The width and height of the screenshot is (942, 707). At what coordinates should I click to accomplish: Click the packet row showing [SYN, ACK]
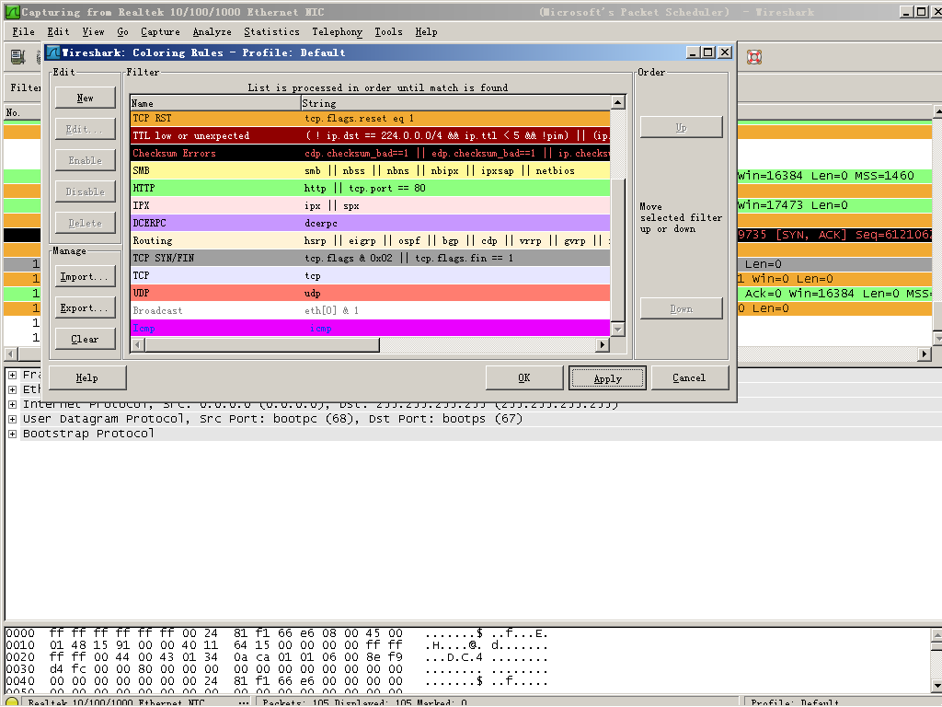(x=837, y=235)
